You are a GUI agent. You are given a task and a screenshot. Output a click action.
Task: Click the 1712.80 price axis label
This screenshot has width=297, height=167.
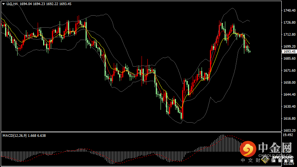click(x=289, y=35)
